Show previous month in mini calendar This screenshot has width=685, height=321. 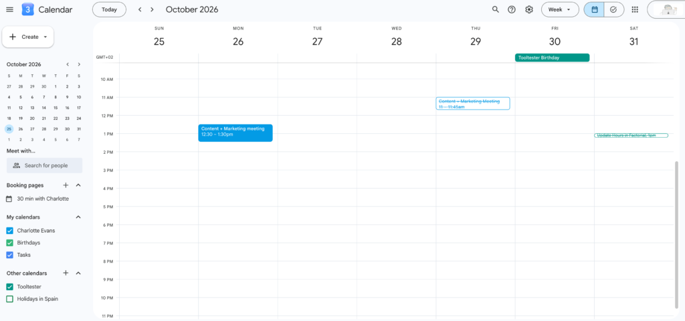pos(68,64)
